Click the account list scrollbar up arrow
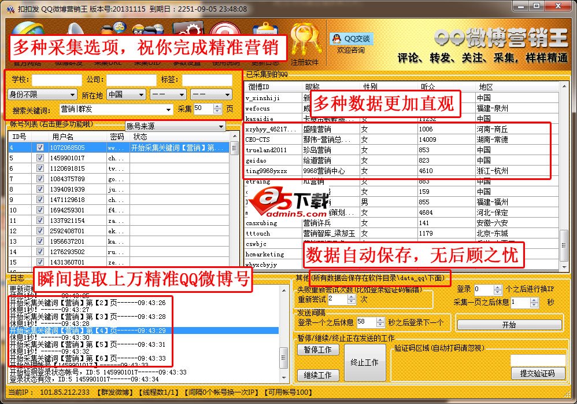The width and height of the screenshot is (577, 404). 234,136
